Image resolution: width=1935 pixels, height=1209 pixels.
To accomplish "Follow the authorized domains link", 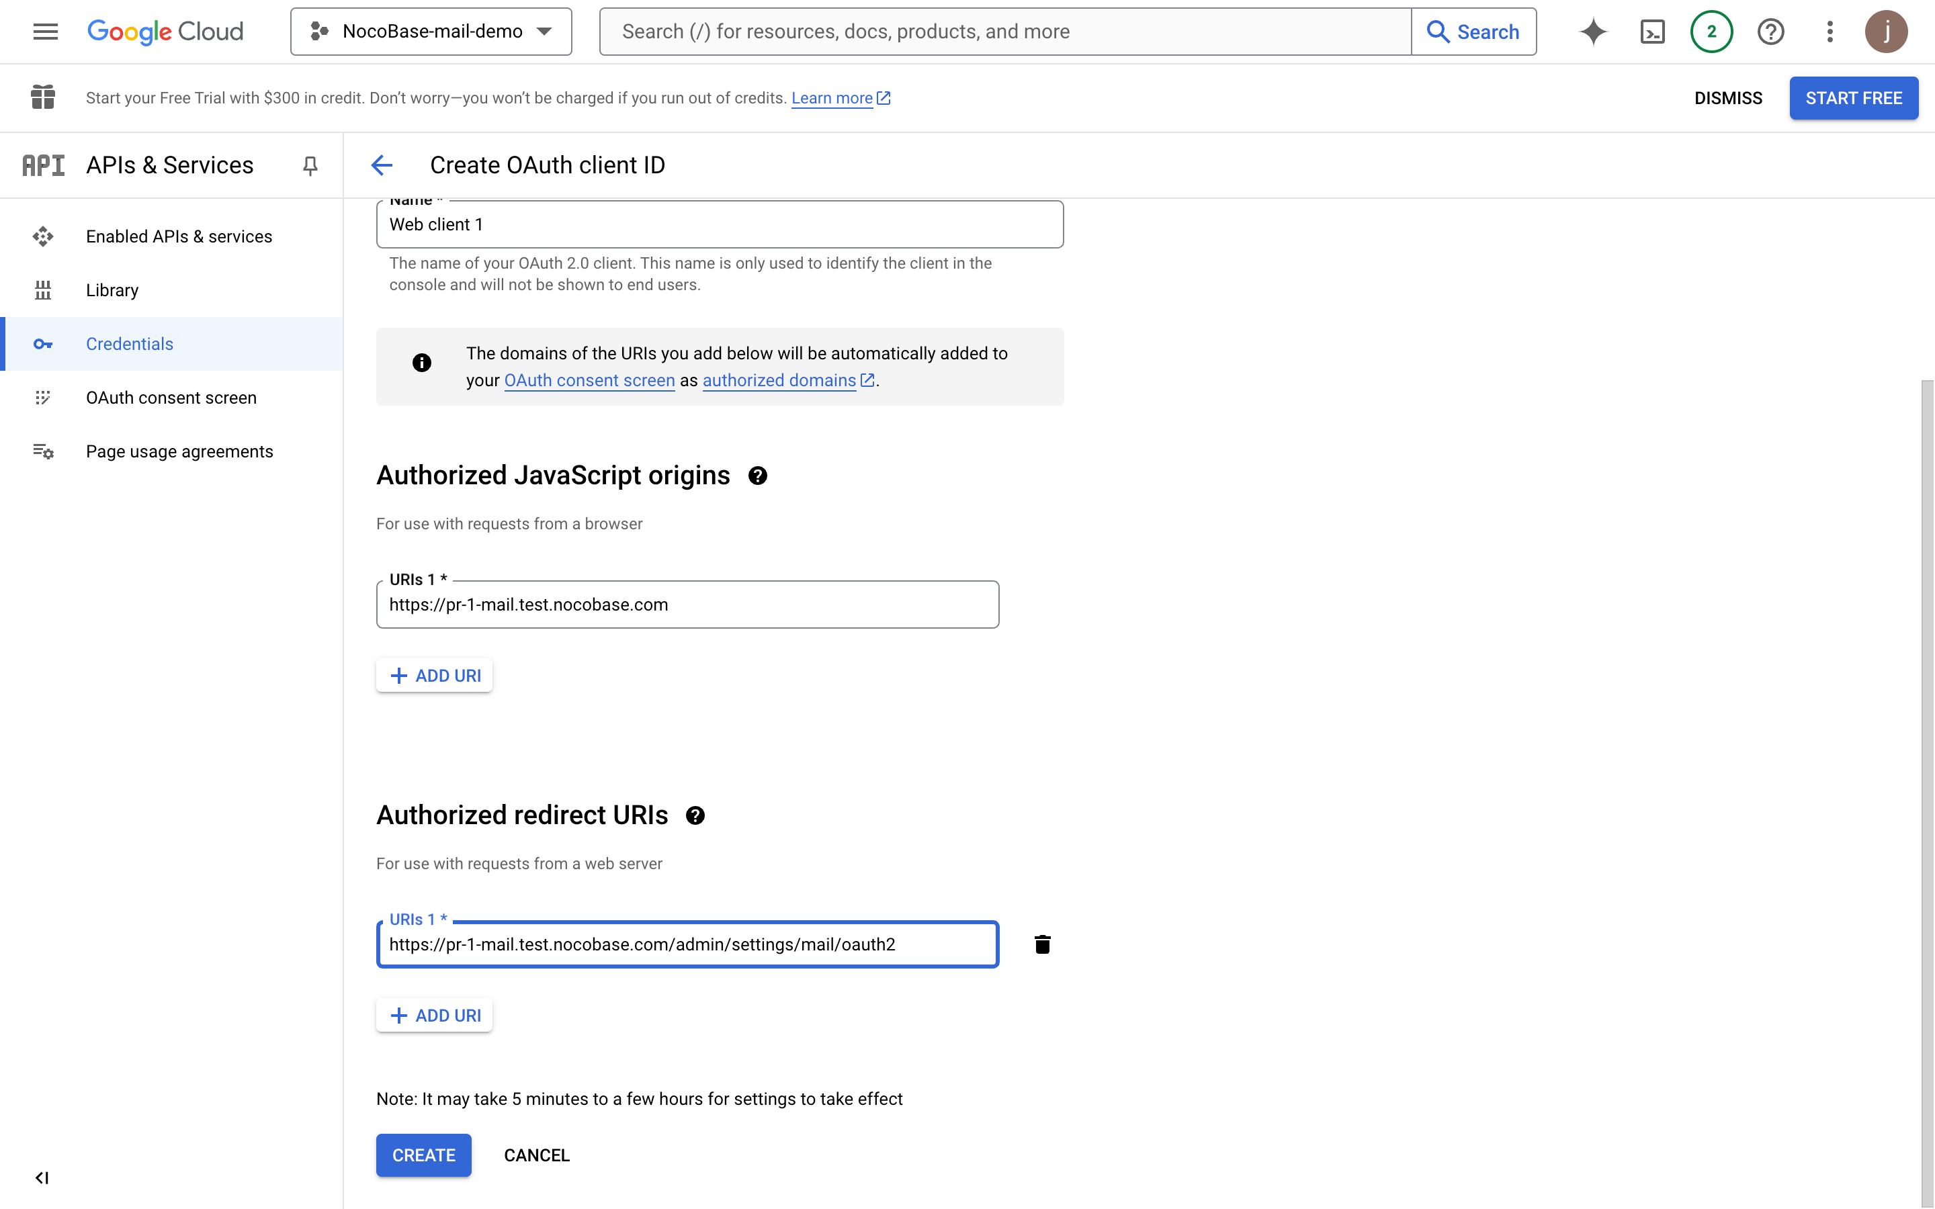I will [779, 381].
